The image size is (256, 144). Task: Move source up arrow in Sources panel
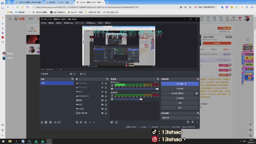click(x=90, y=122)
